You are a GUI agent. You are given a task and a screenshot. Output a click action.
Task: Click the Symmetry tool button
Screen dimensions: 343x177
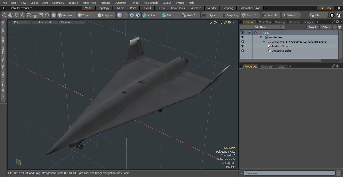coord(211,15)
